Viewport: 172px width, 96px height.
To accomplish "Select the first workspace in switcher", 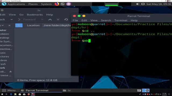I will (144, 90).
